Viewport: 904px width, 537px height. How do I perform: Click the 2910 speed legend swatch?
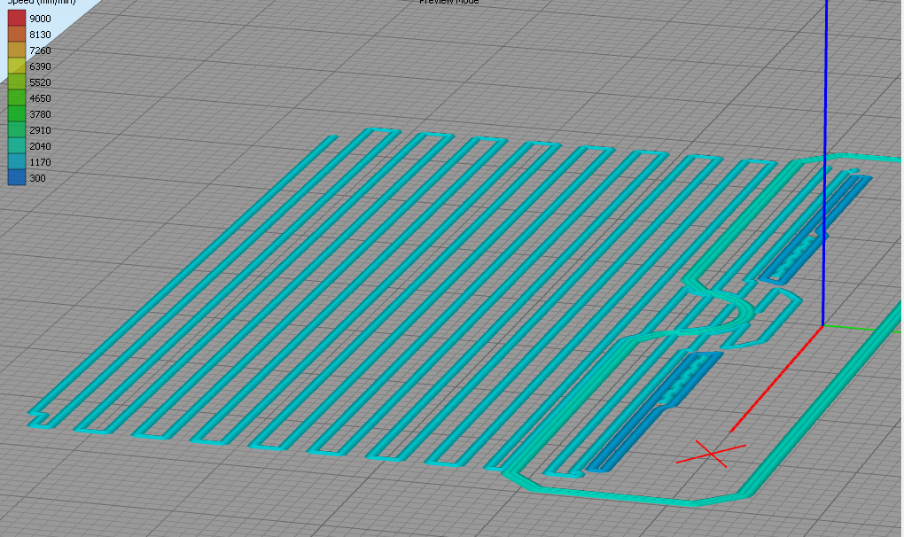[x=17, y=130]
